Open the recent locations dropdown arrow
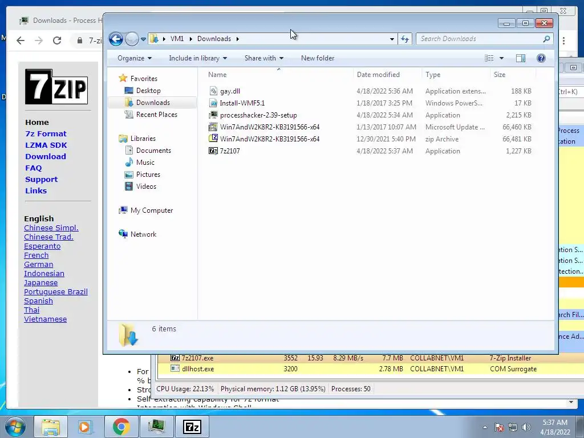Image resolution: width=584 pixels, height=438 pixels. (x=143, y=39)
